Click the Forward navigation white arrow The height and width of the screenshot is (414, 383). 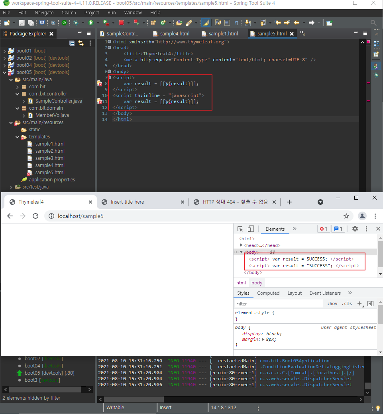tap(312, 23)
